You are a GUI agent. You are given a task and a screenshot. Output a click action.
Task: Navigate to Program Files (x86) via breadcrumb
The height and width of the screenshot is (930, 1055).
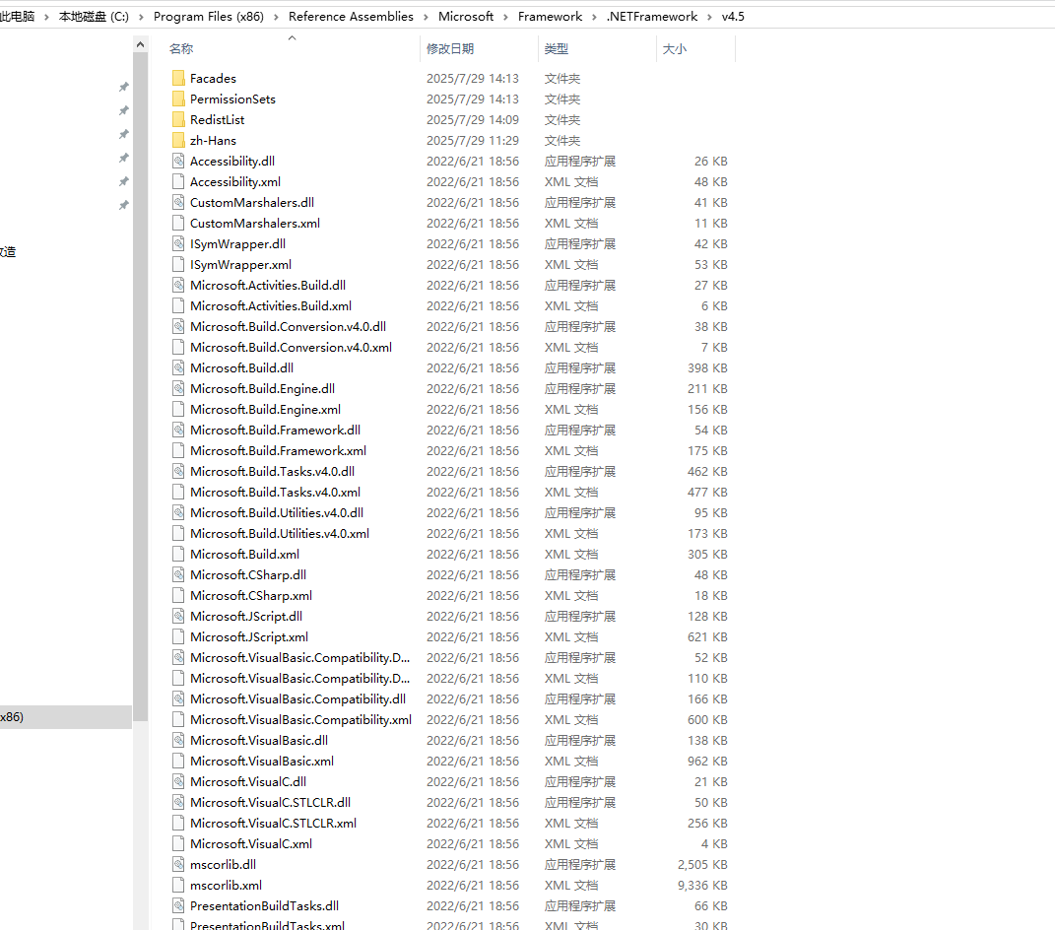[207, 16]
